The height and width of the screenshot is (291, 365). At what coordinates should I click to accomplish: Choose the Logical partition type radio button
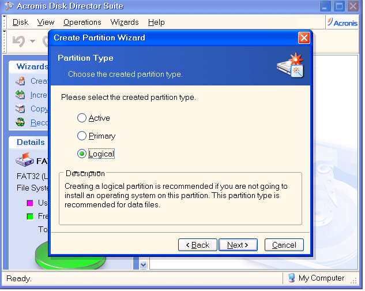pos(82,154)
